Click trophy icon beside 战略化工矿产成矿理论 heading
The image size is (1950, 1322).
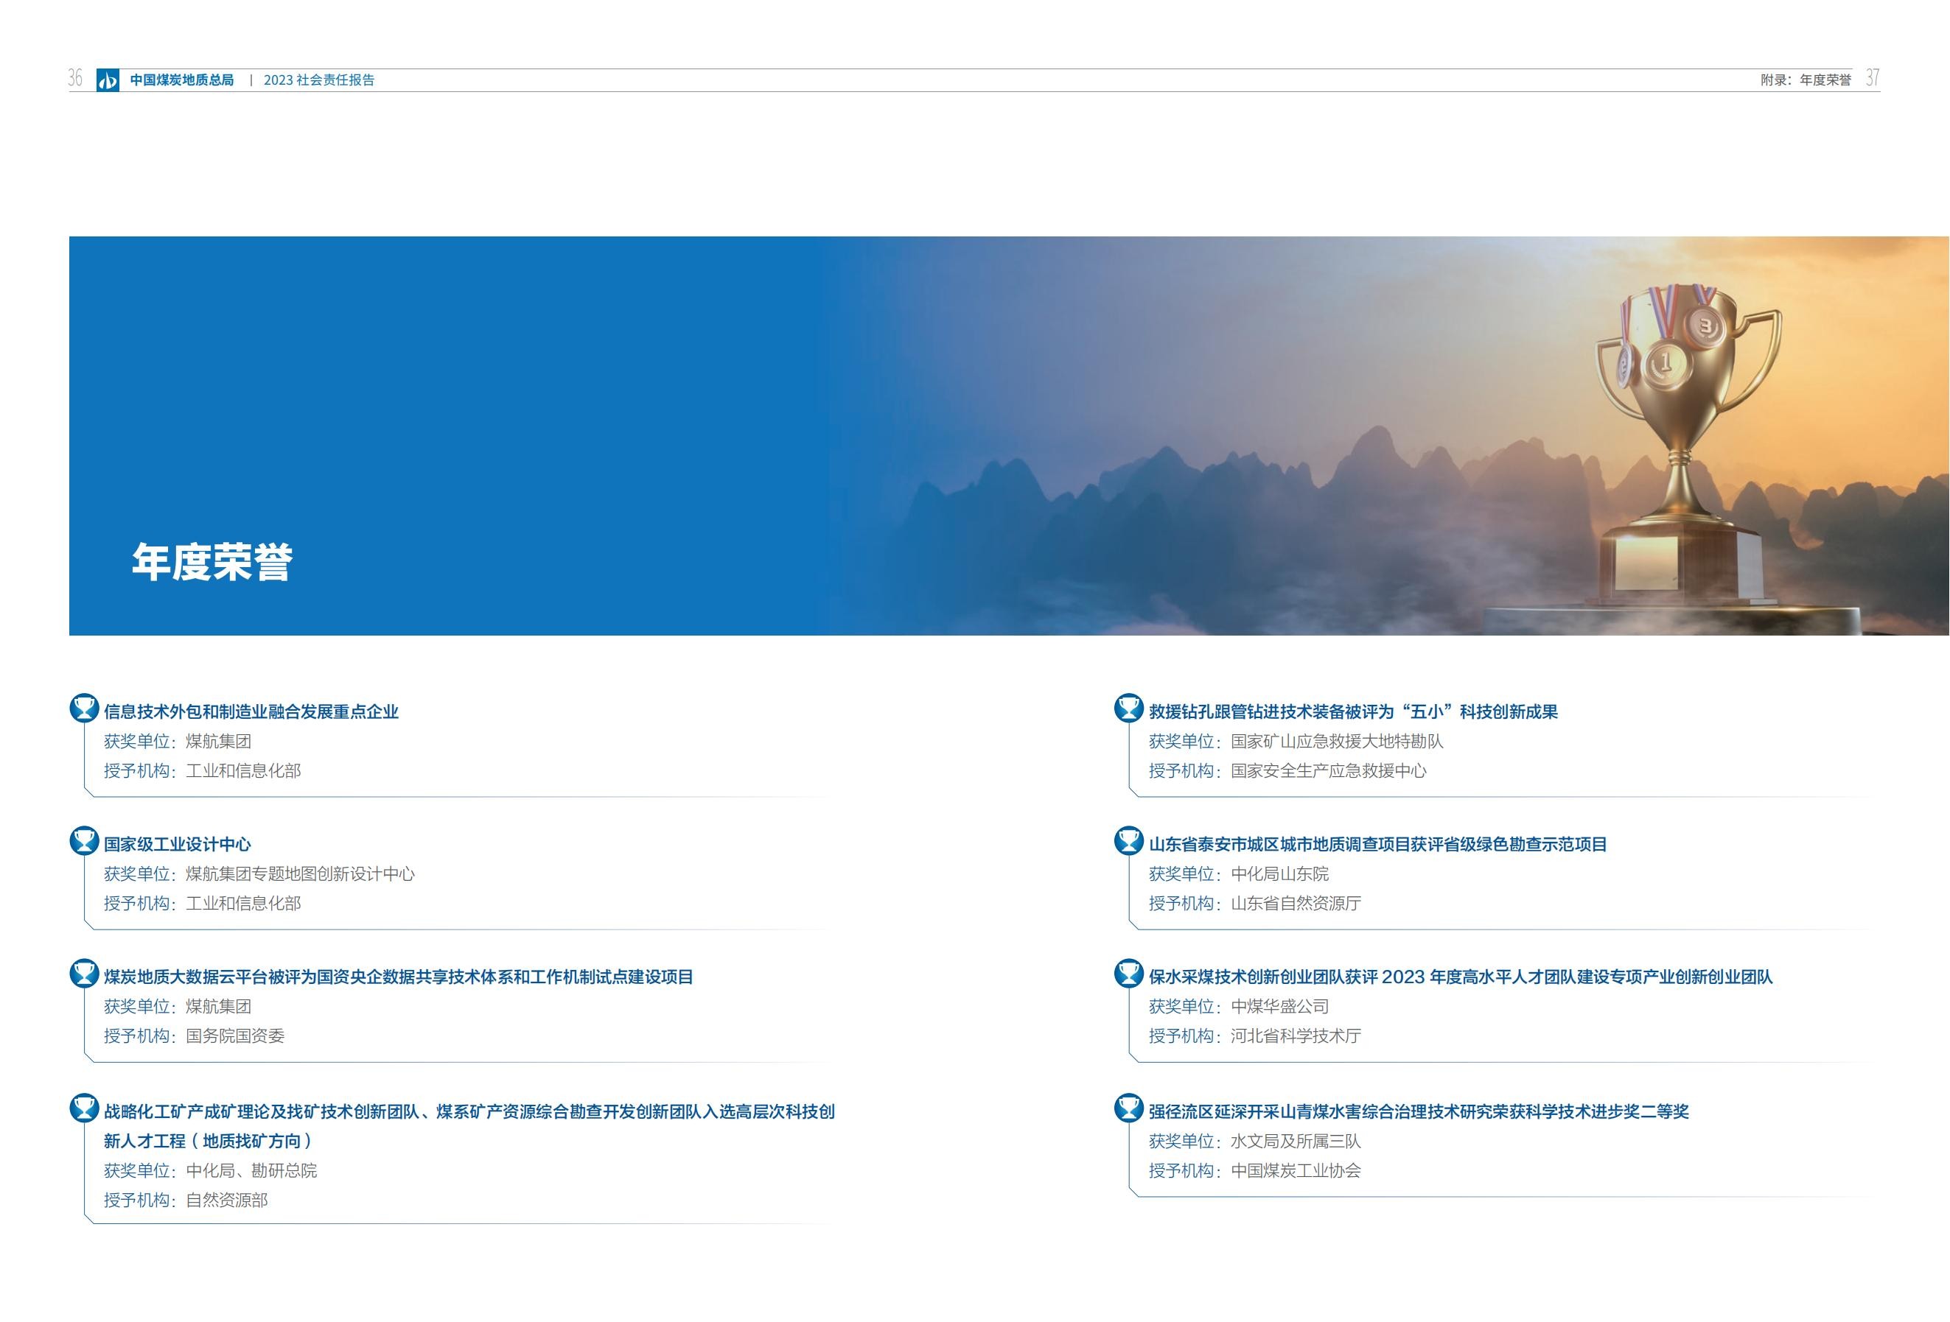(84, 1108)
